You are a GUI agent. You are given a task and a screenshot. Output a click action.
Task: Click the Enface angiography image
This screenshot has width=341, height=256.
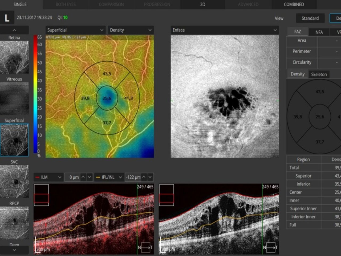225,96
